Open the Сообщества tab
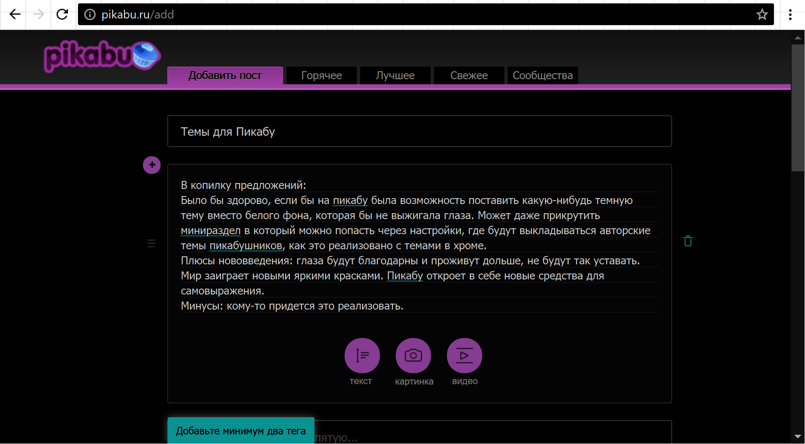 pos(542,75)
